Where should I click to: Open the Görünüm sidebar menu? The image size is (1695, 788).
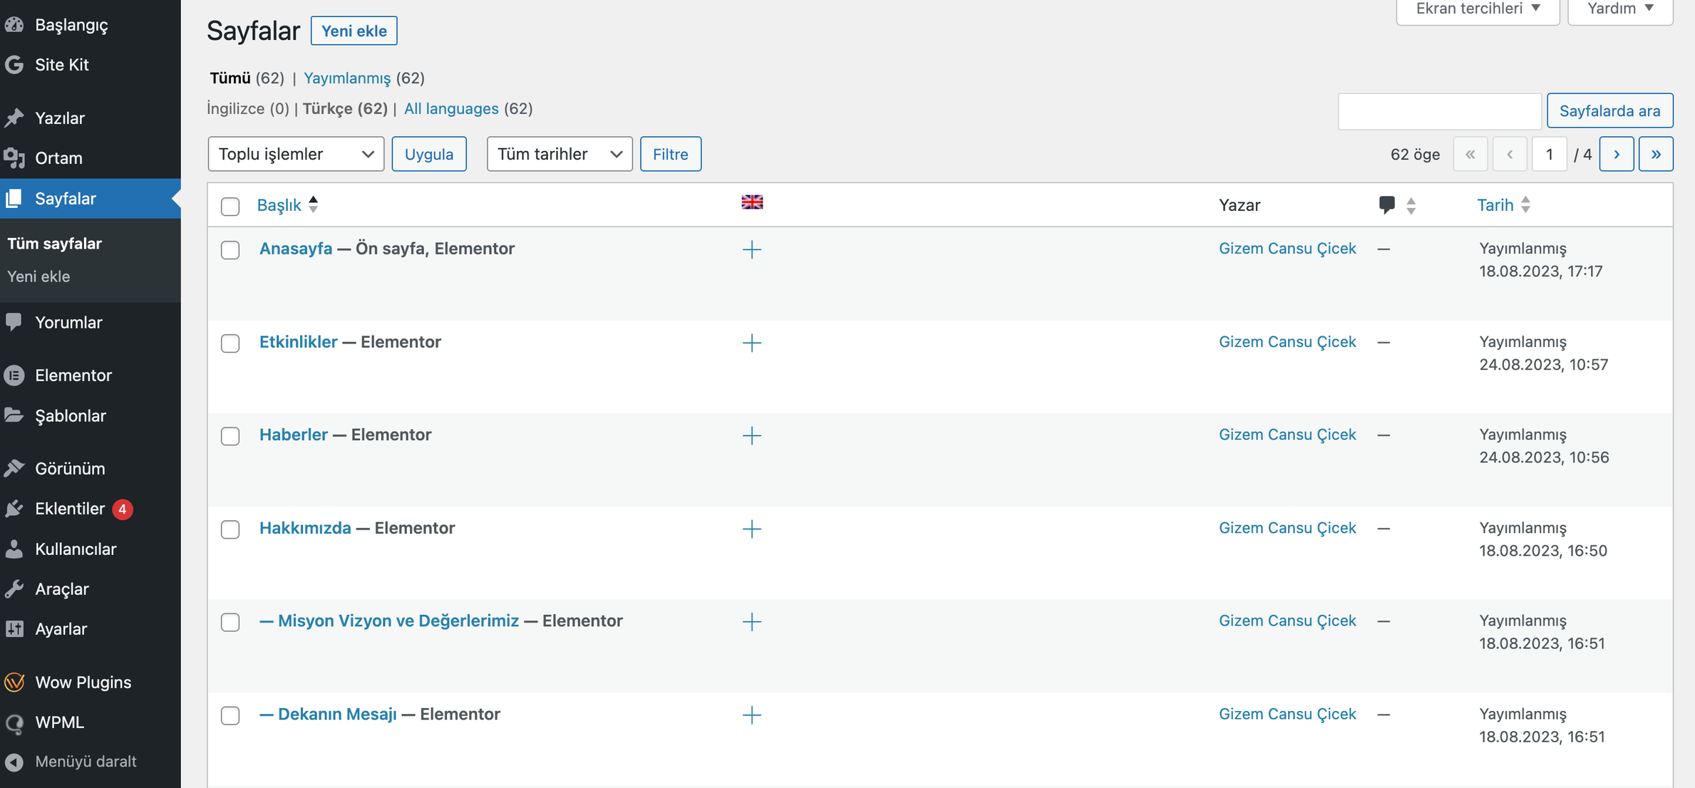pos(70,468)
